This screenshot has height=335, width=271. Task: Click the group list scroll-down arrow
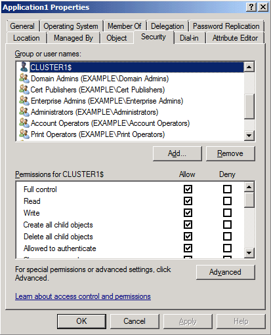click(x=249, y=136)
